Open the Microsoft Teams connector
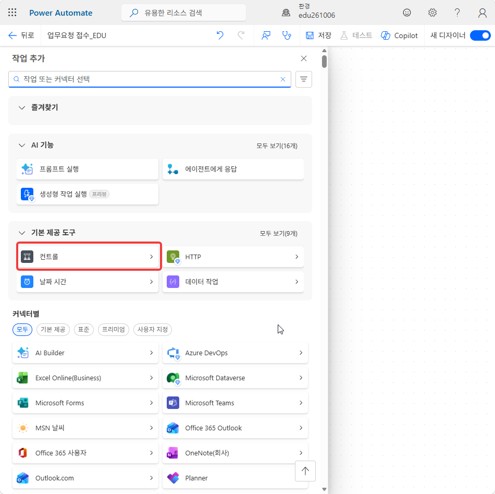Screen dimensions: 495x494 pos(235,403)
